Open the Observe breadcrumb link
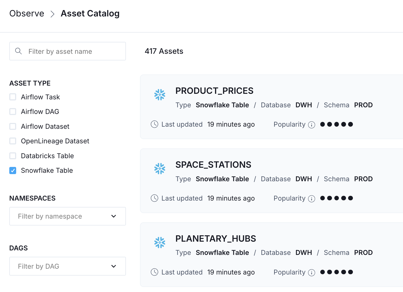Image resolution: width=403 pixels, height=292 pixels. click(27, 14)
